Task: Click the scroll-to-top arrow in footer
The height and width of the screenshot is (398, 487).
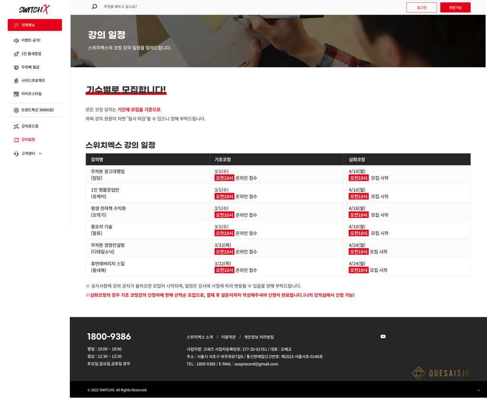Action: pyautogui.click(x=478, y=390)
